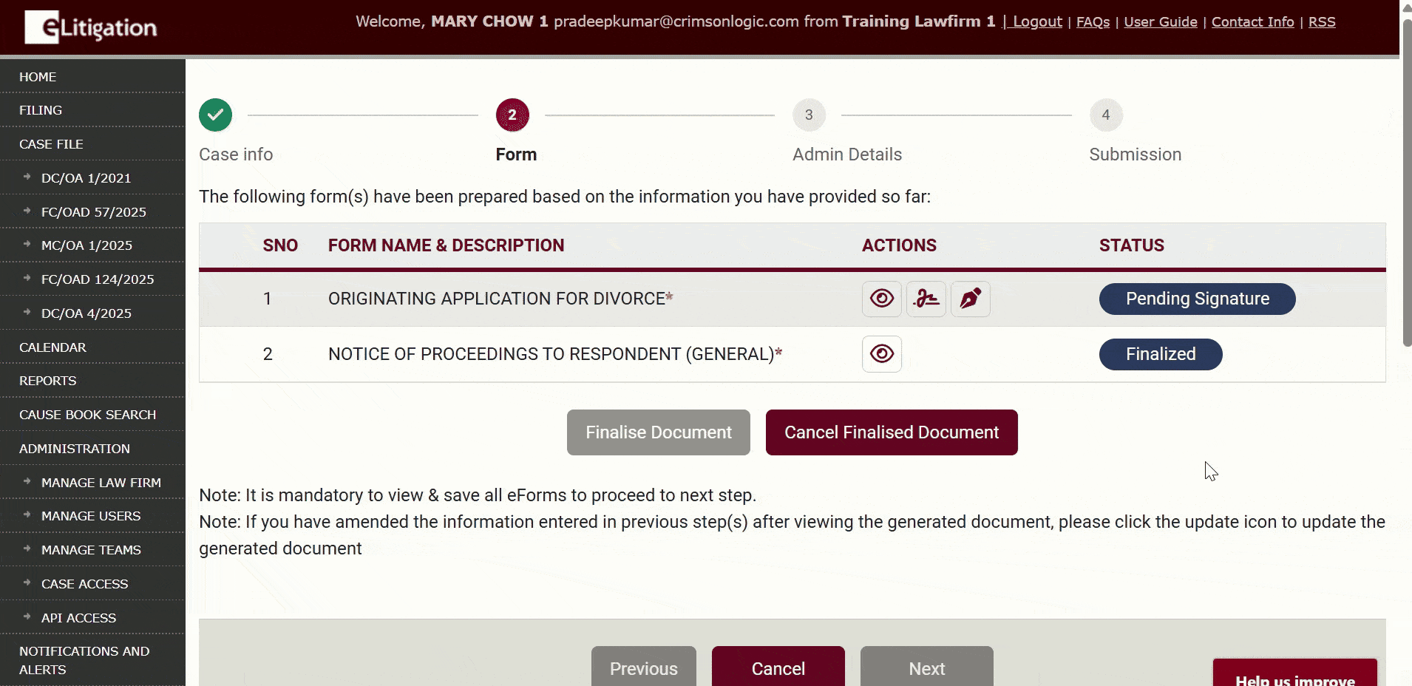View the Notice of Proceedings to Respondent form

pyautogui.click(x=881, y=354)
